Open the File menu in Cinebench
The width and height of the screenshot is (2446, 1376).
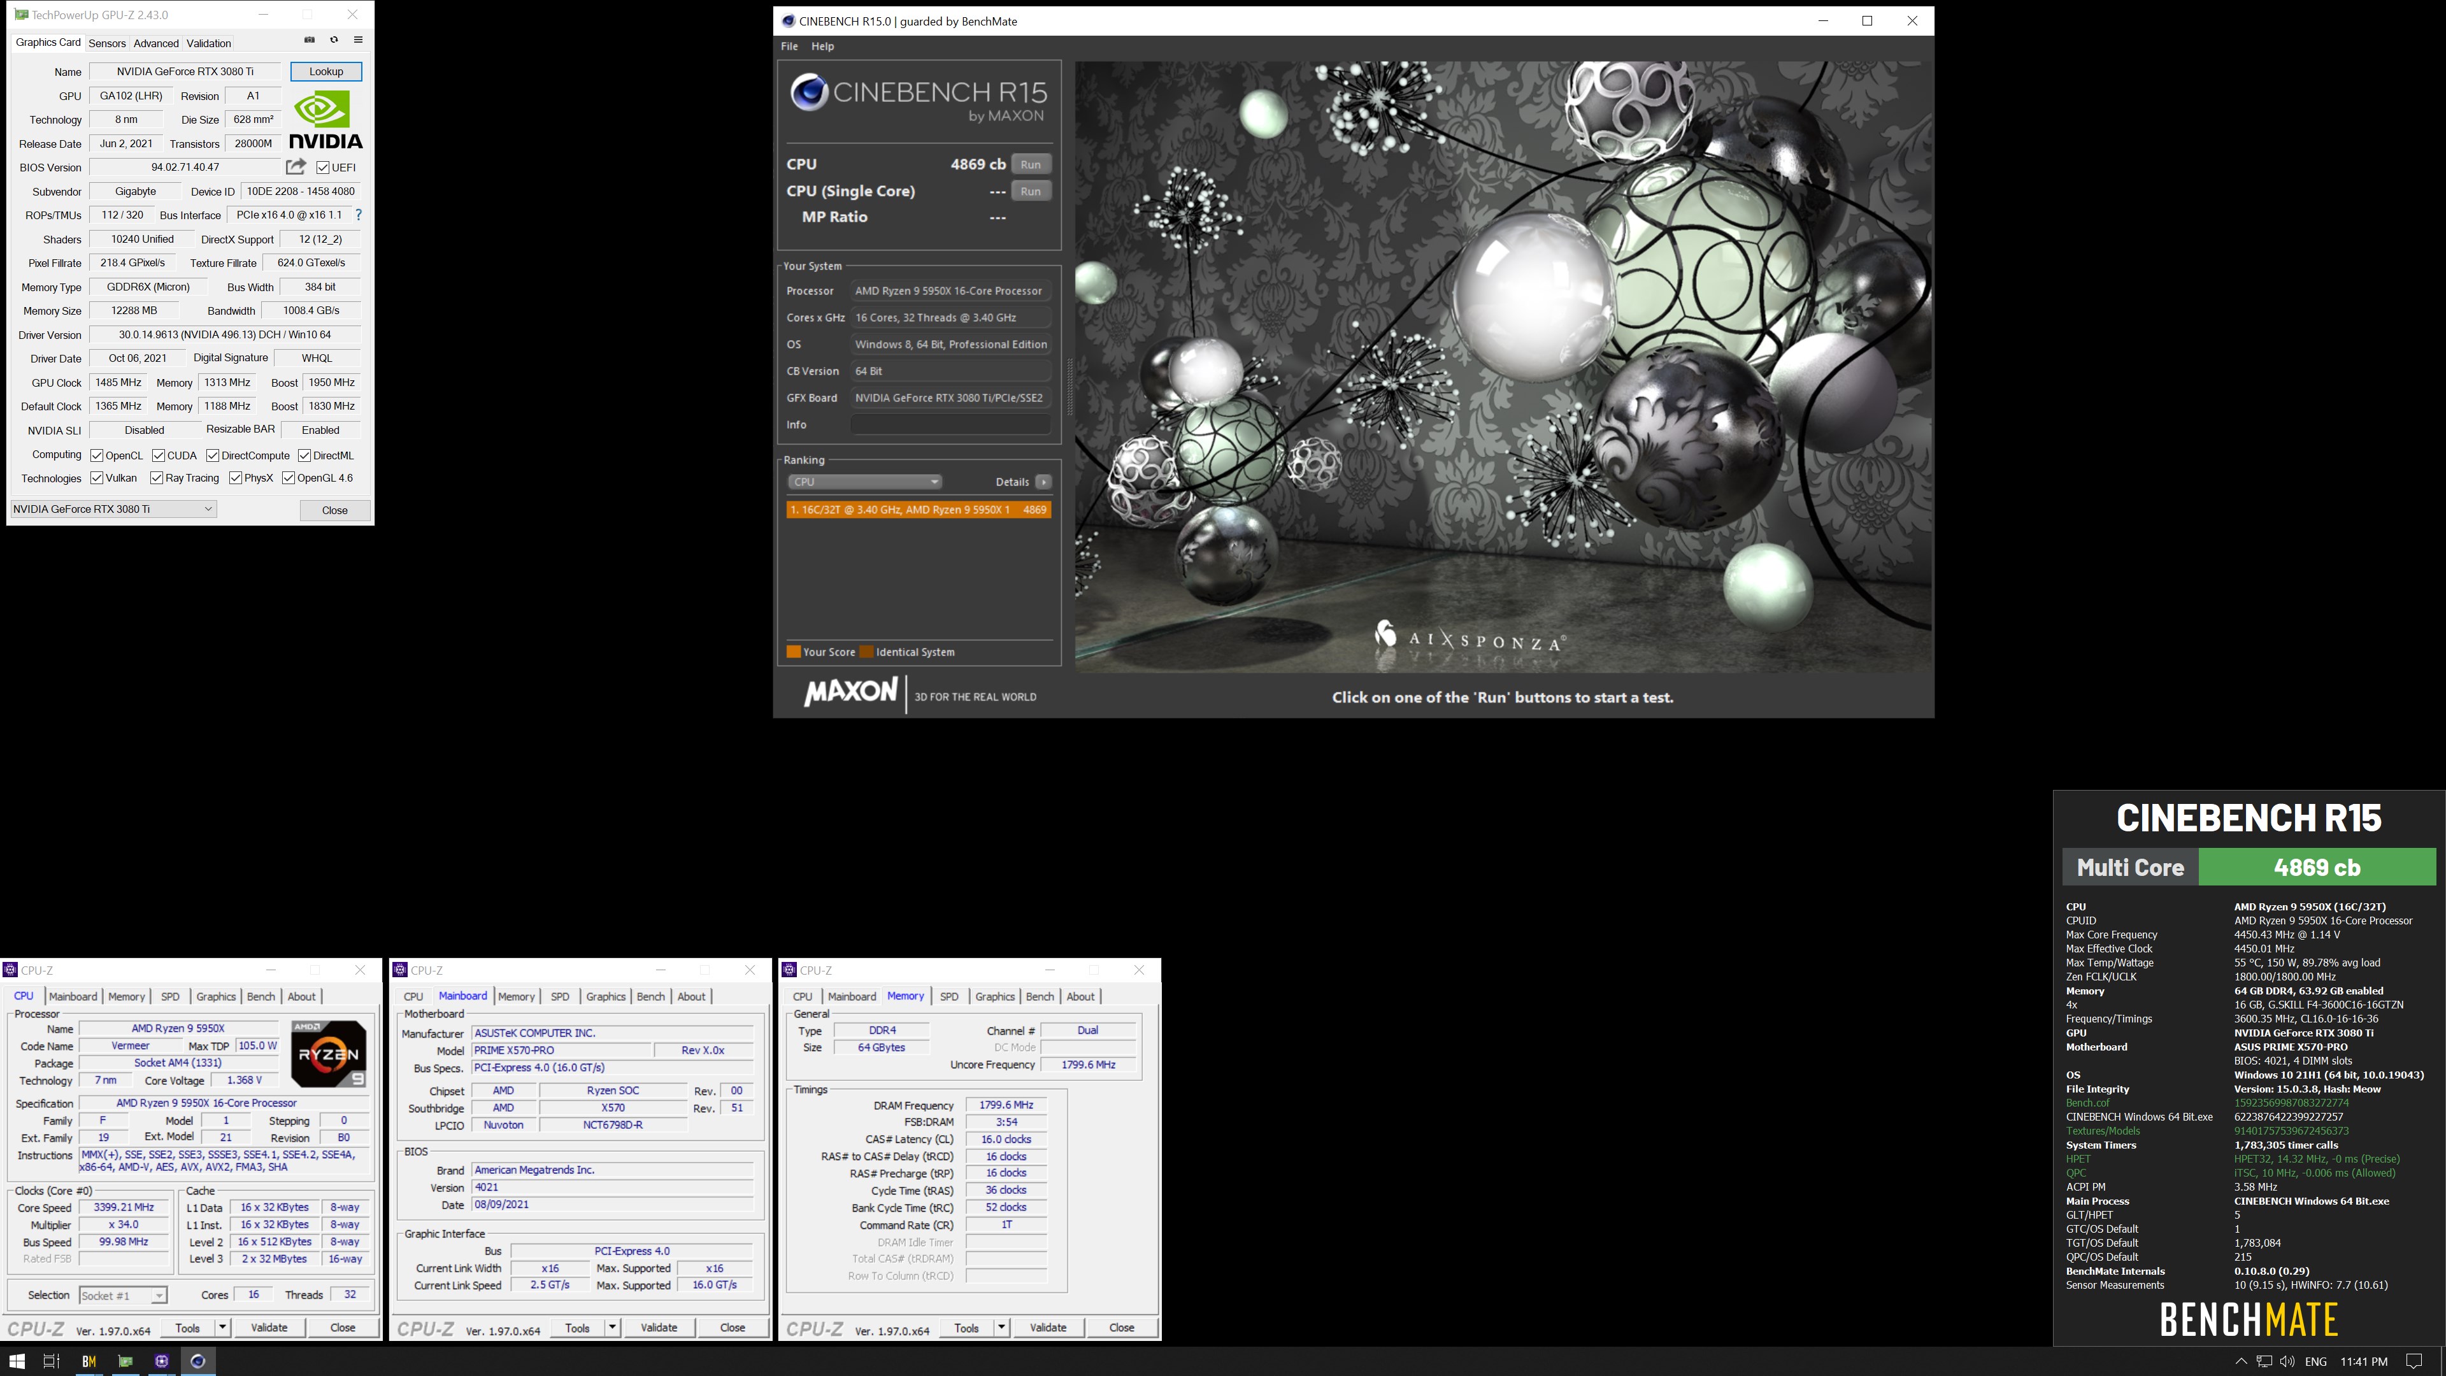coord(789,46)
